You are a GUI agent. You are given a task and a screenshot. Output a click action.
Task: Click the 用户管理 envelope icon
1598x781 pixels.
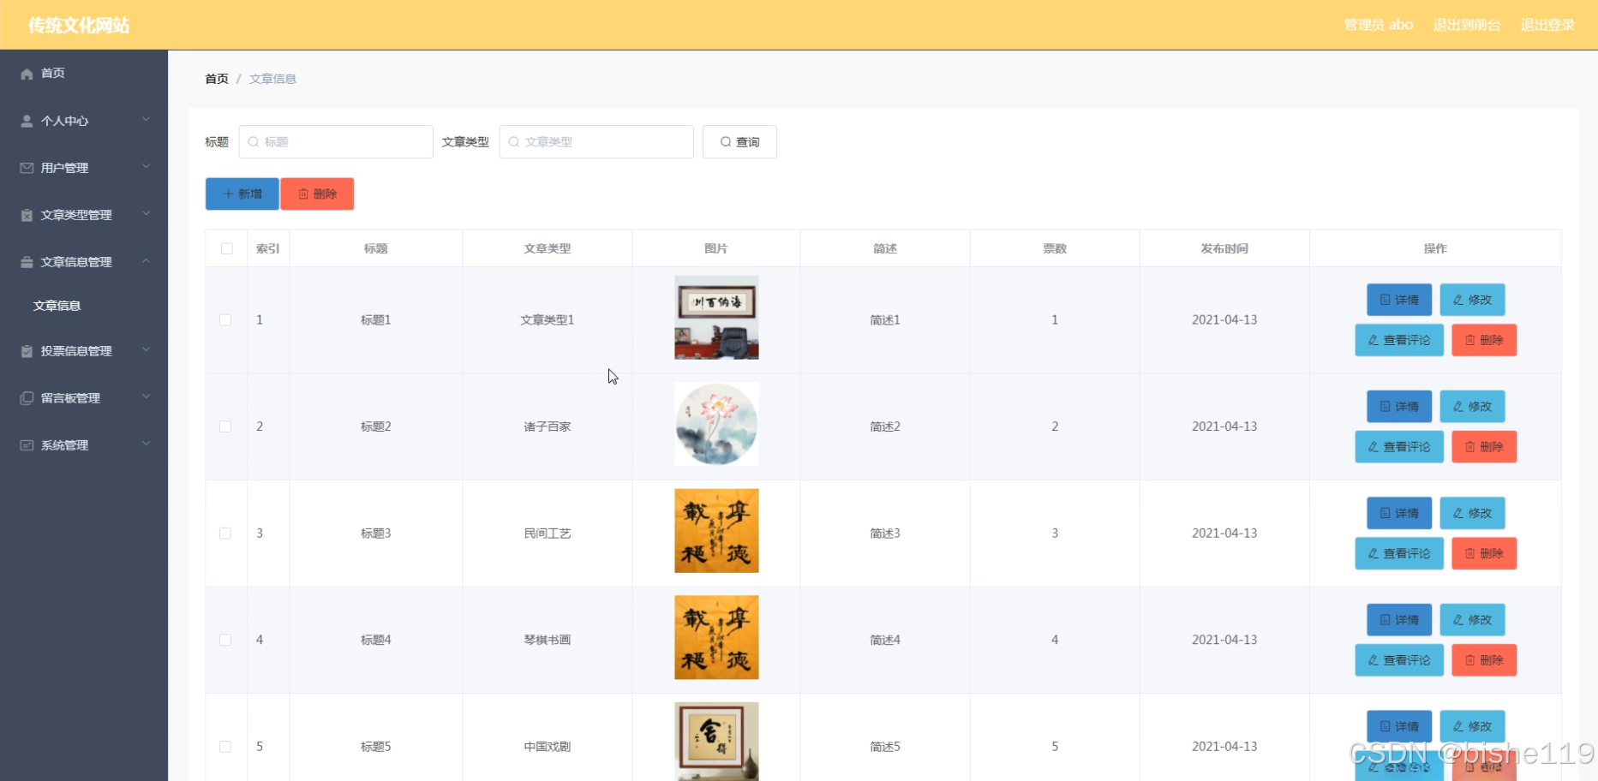[x=26, y=168]
